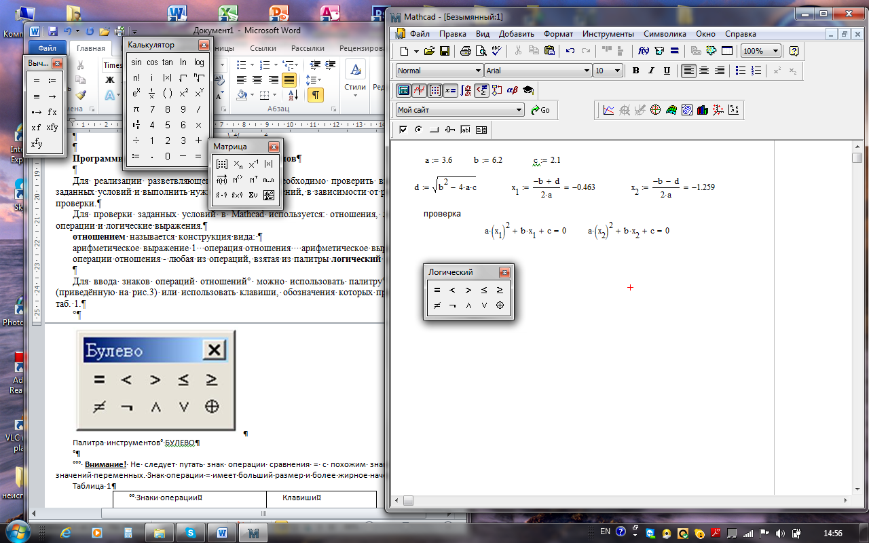Viewport: 869px width, 543px height.
Task: Insert determinant |x| in Матрица palette
Action: click(268, 164)
